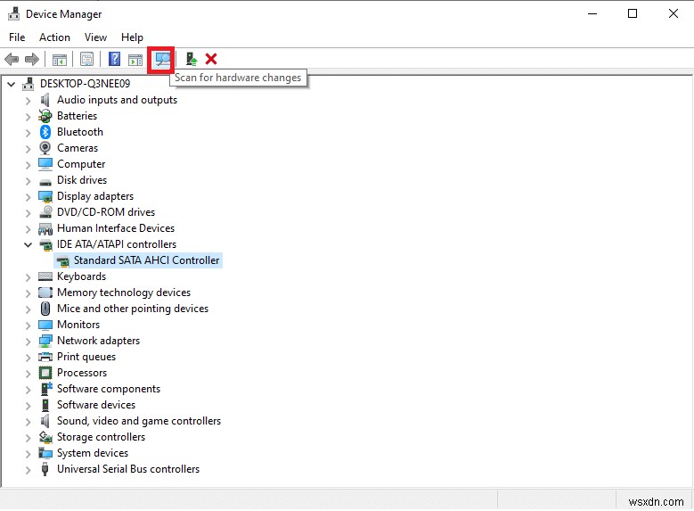Screen dimensions: 694x511
Task: Click the Batteries category icon
Action: coord(45,116)
